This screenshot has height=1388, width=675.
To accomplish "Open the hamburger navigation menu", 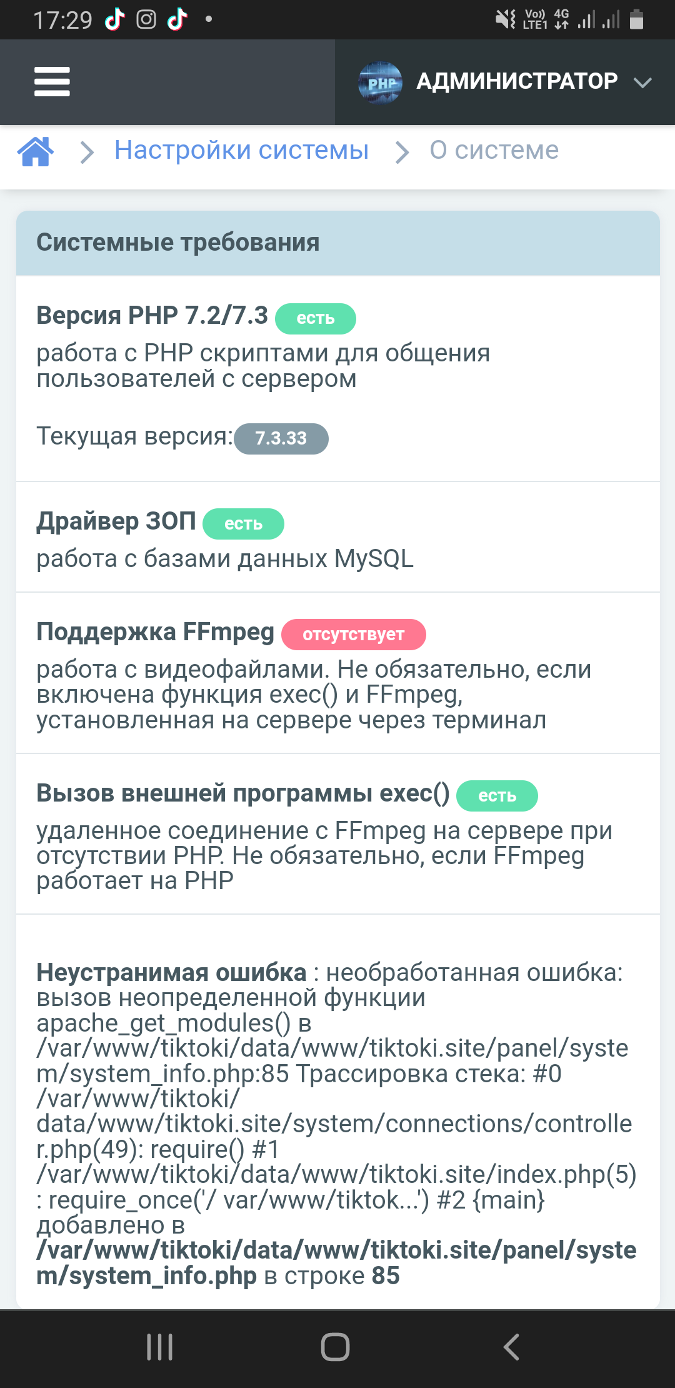I will pyautogui.click(x=52, y=82).
